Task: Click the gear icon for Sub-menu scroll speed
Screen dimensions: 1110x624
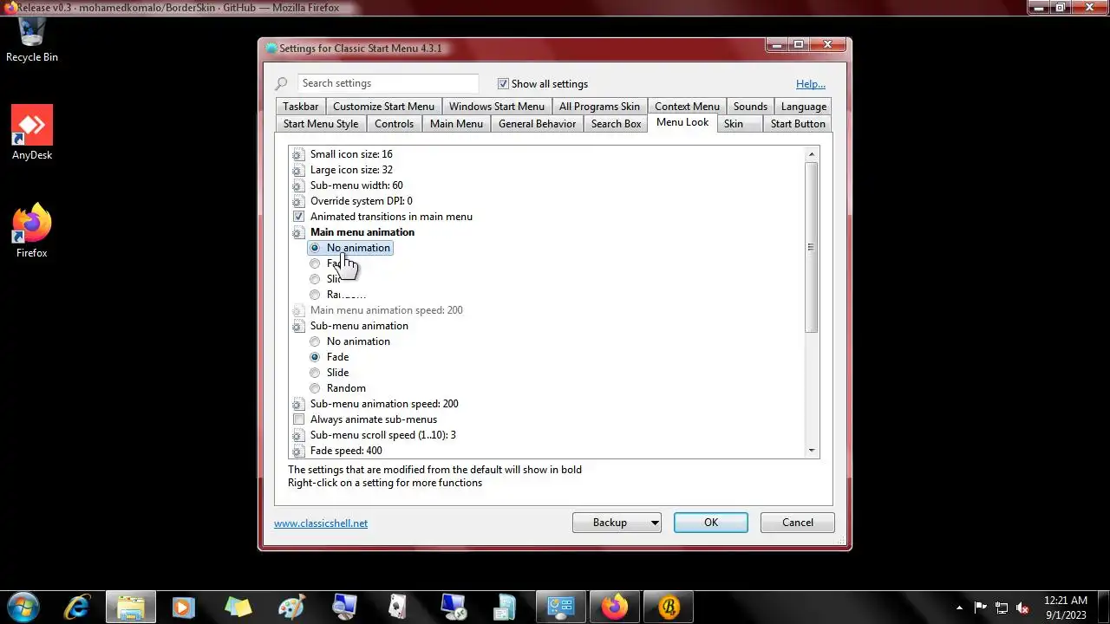Action: [298, 435]
